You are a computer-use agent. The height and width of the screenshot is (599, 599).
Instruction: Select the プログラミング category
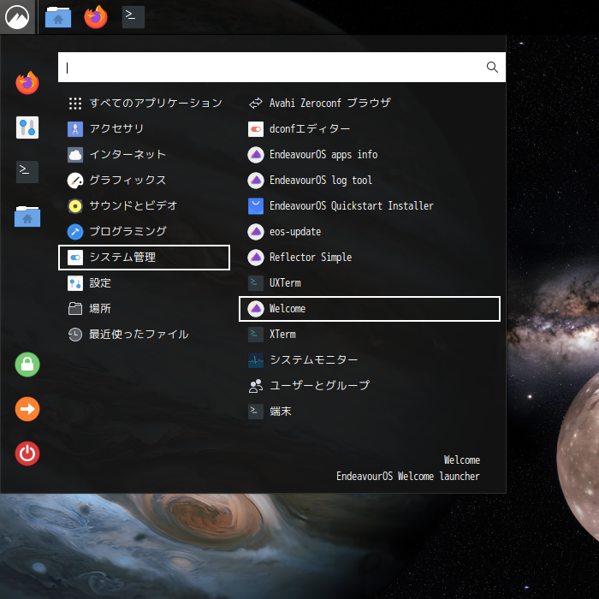click(144, 232)
